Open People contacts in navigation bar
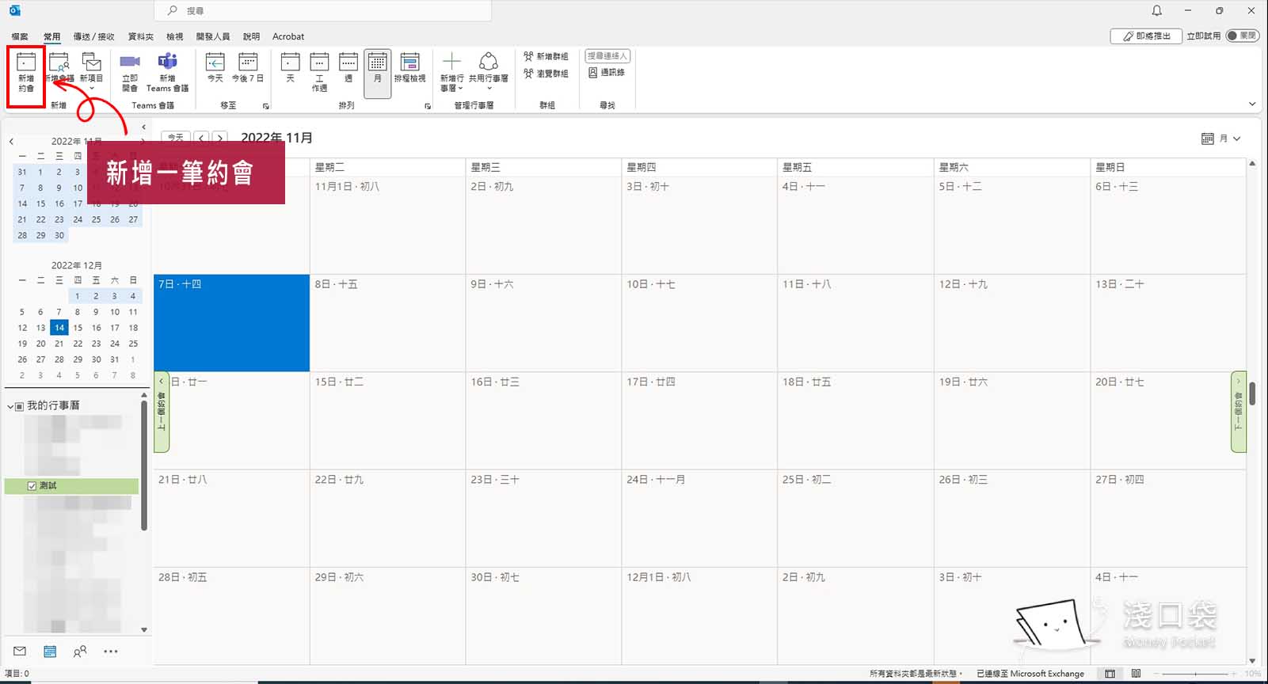The width and height of the screenshot is (1268, 684). point(80,652)
